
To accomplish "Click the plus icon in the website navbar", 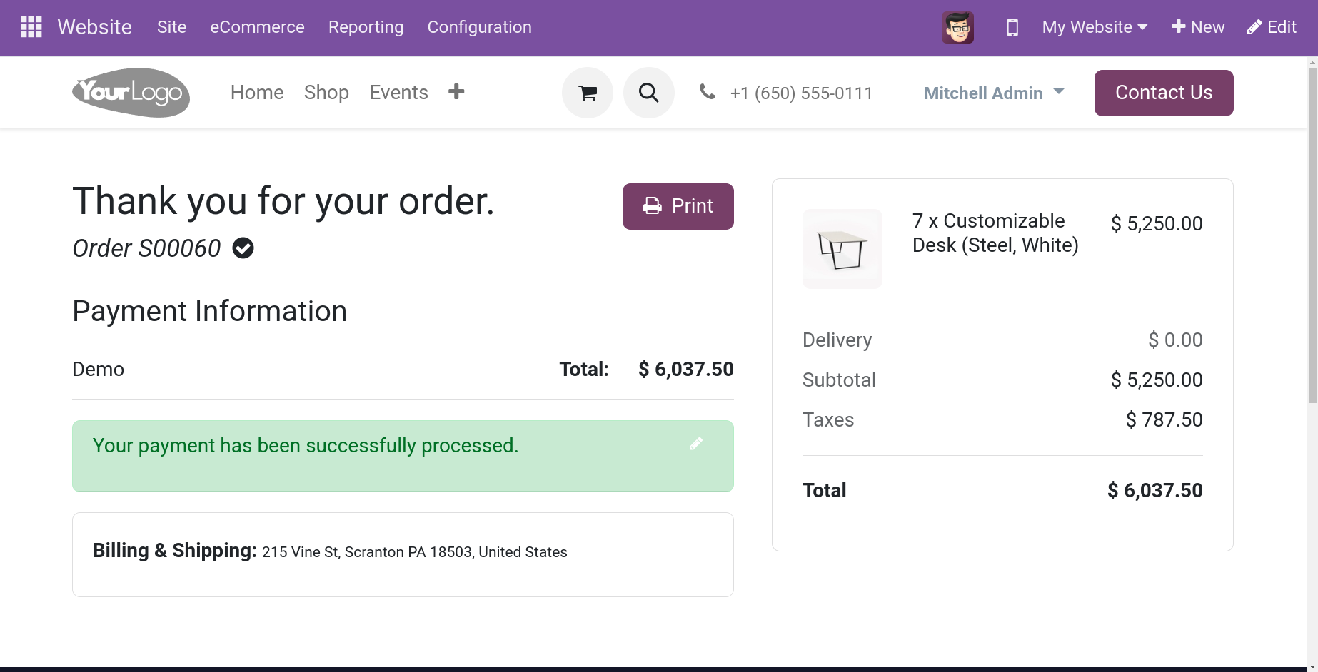I will coord(456,91).
